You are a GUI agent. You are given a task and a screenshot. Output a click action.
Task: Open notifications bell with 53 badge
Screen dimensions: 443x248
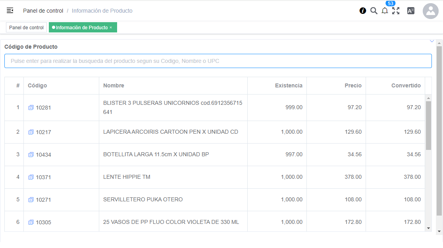385,11
